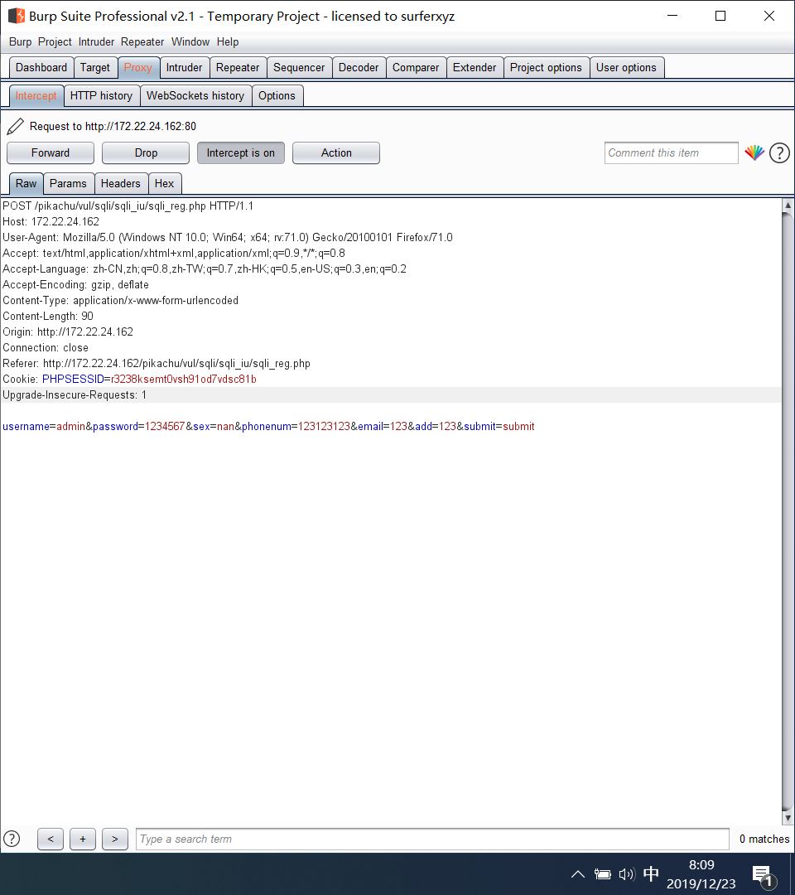Click the scrollbar up arrow
The height and width of the screenshot is (895, 795).
point(788,206)
